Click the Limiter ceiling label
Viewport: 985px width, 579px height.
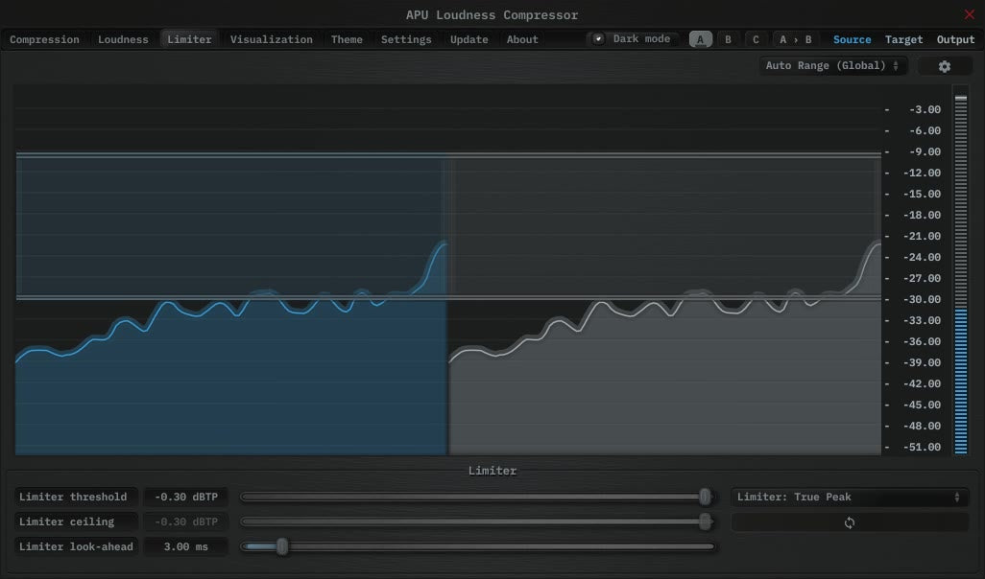76,521
